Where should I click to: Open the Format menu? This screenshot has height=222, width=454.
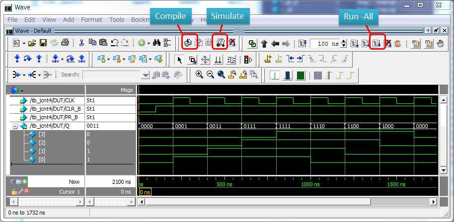pyautogui.click(x=91, y=20)
